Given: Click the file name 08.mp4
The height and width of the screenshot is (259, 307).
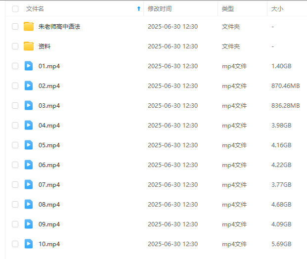Looking at the screenshot, I should click(49, 205).
